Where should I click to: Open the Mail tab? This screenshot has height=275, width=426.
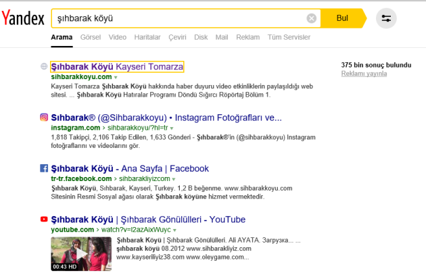tap(222, 37)
